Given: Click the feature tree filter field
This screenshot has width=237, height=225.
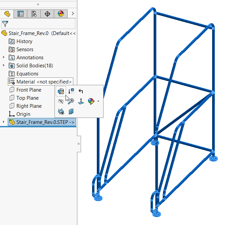Looking at the screenshot, I should 38,24.
